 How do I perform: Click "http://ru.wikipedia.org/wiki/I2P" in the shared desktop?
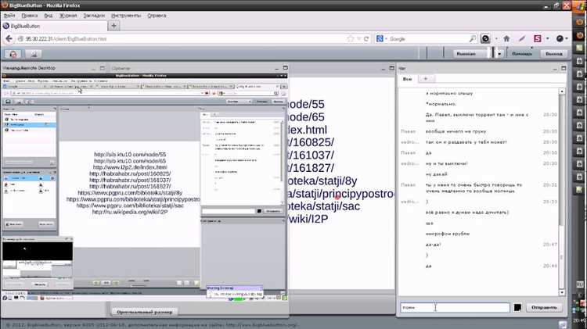point(130,212)
